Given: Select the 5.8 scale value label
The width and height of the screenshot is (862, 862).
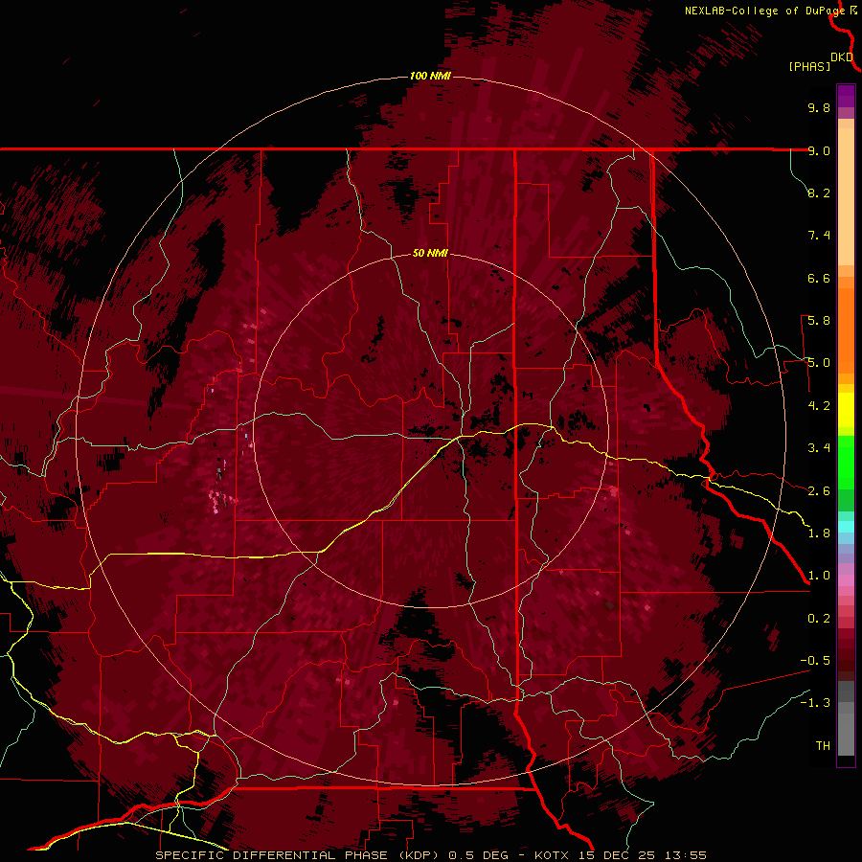Looking at the screenshot, I should 819,321.
